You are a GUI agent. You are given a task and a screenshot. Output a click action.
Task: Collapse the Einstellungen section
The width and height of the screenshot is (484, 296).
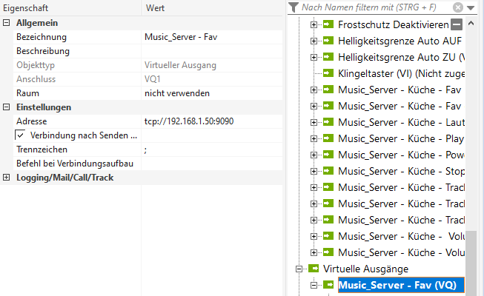coord(7,107)
